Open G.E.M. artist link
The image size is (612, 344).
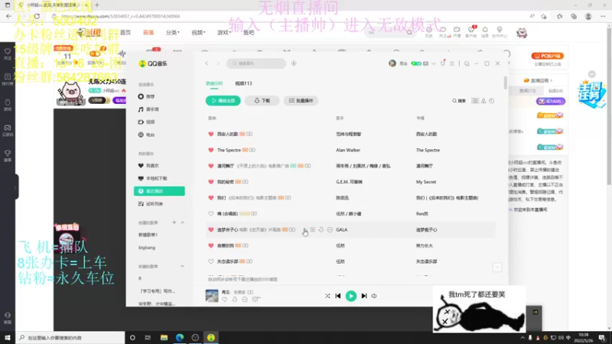point(349,182)
